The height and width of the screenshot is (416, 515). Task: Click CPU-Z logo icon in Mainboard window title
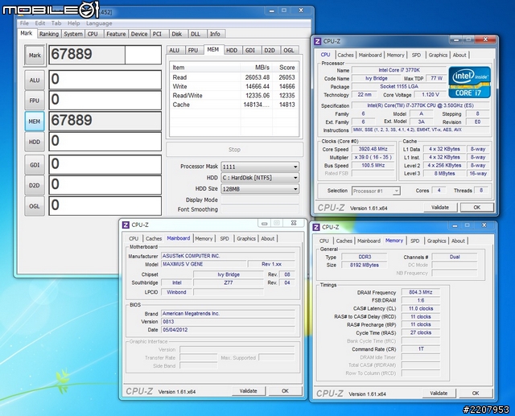coord(126,224)
